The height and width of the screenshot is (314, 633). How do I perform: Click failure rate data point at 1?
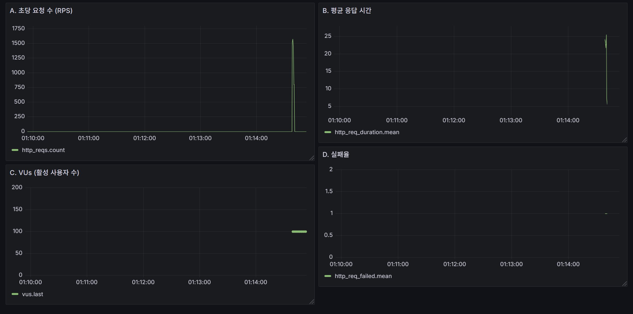606,214
